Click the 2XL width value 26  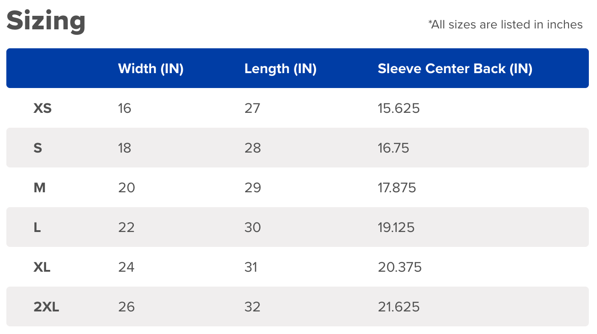point(127,307)
